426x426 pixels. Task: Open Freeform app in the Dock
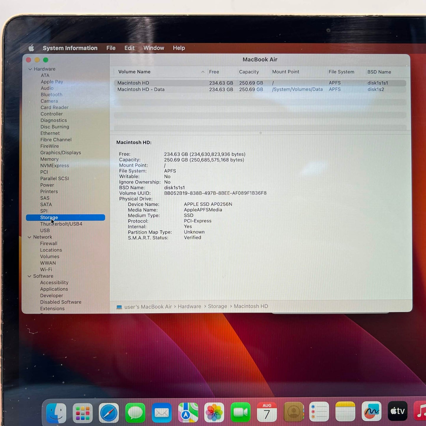pos(371,411)
